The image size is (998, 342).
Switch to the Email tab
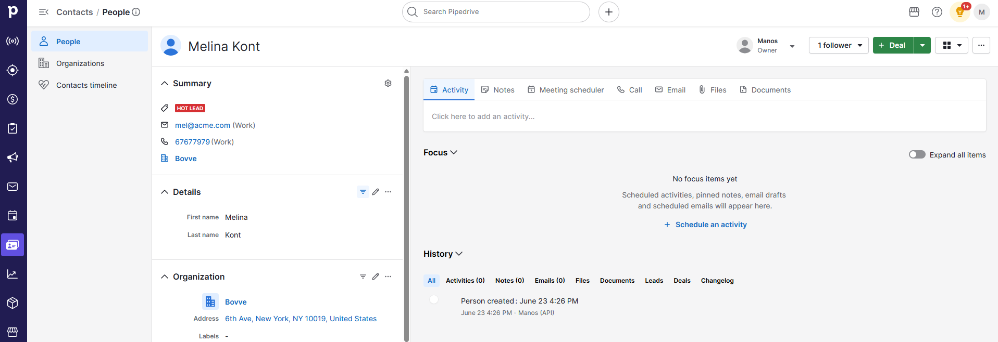click(x=670, y=90)
